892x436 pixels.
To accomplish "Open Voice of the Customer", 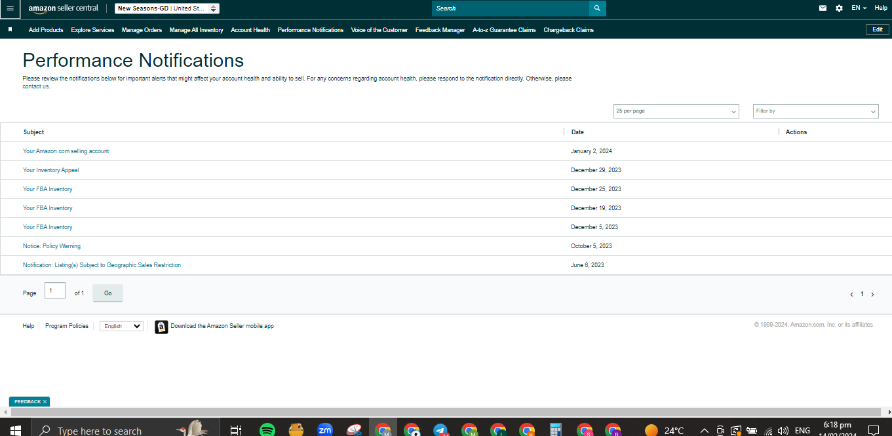I will click(x=379, y=30).
